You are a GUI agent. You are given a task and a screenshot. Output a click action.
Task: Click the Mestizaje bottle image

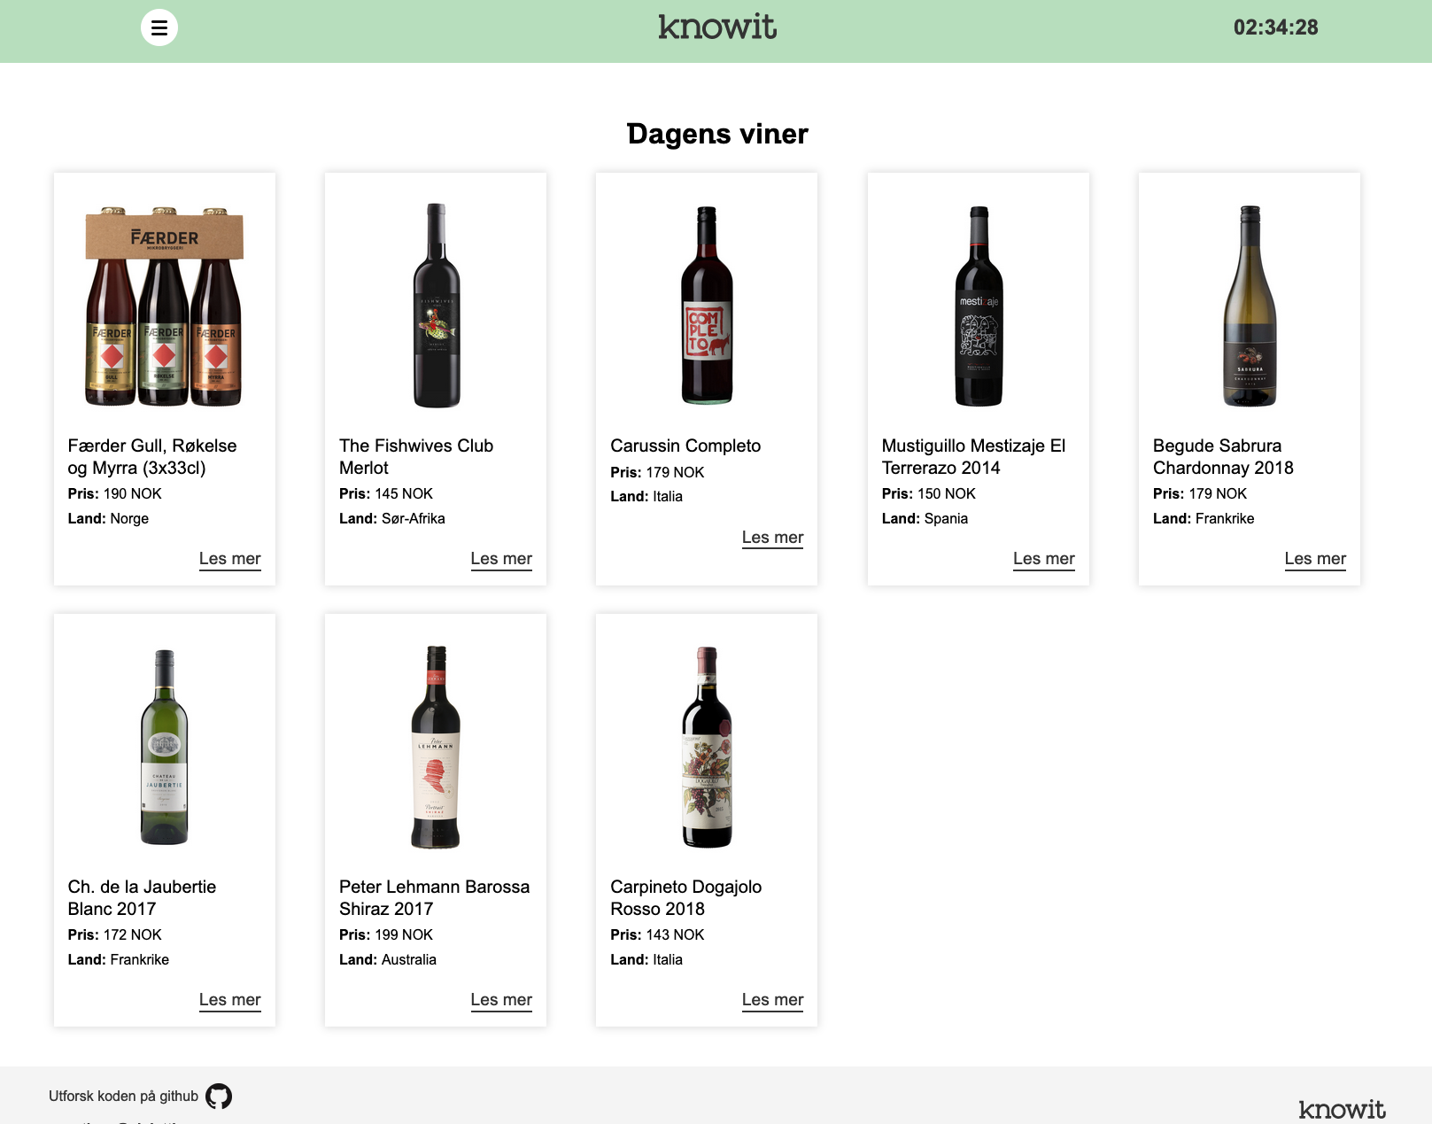pyautogui.click(x=979, y=306)
